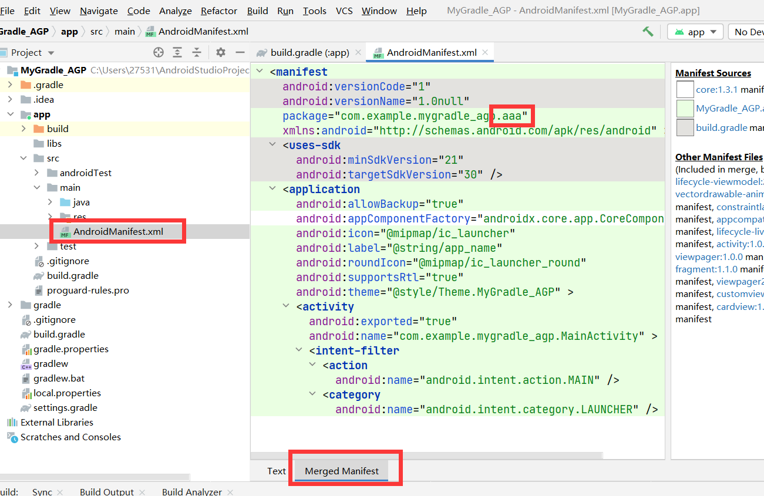Click the gradlew.bat file icon
The height and width of the screenshot is (496, 764).
25,378
